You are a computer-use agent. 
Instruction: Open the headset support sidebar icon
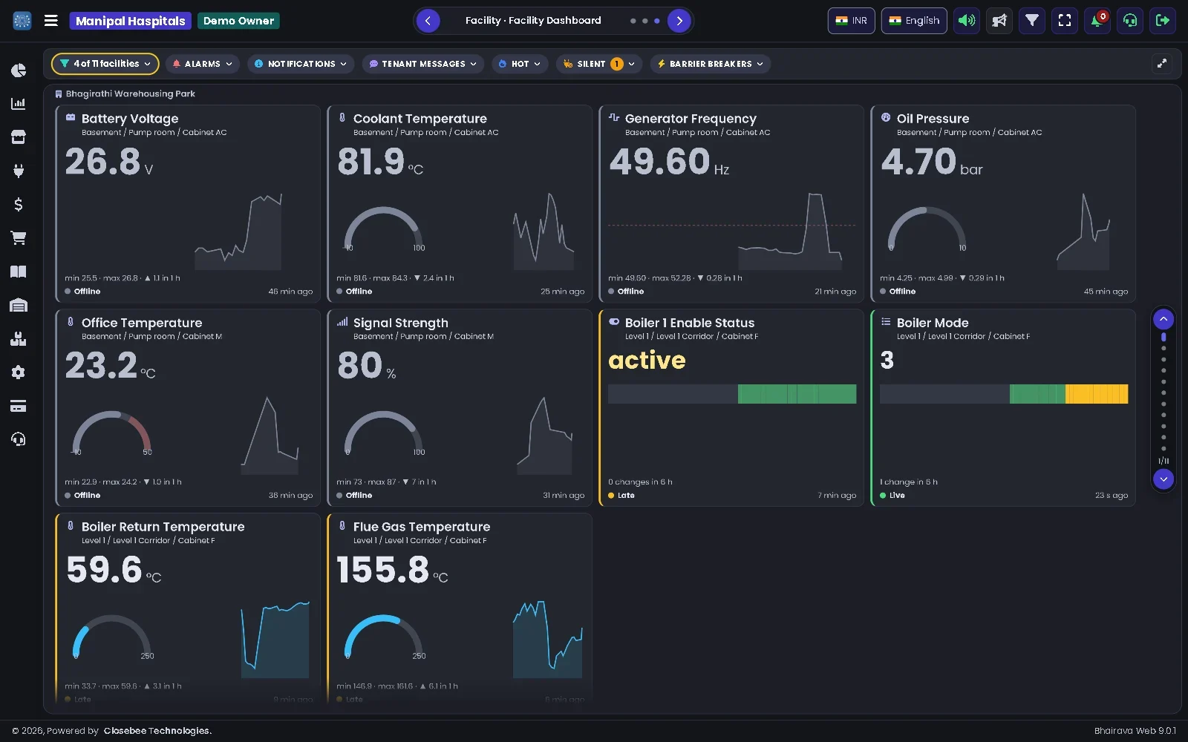tap(19, 439)
